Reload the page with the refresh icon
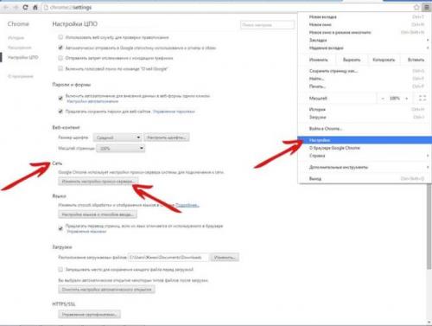The width and height of the screenshot is (432, 326). [x=25, y=7]
